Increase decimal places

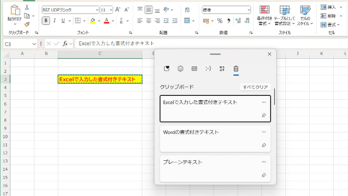238,21
